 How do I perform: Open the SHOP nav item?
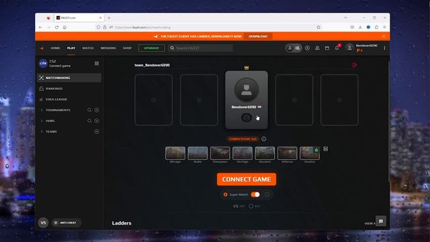tap(127, 48)
